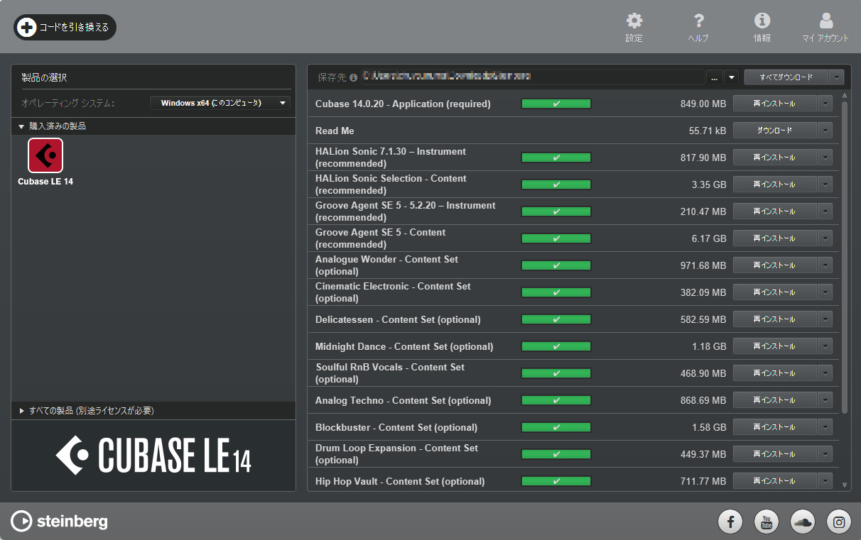Viewport: 861px width, 540px height.
Task: Open Steinberg Instagram icon
Action: pos(839,522)
